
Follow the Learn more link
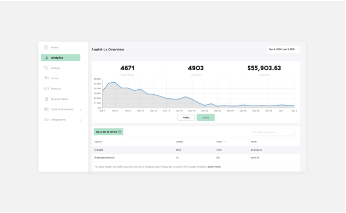(x=214, y=167)
